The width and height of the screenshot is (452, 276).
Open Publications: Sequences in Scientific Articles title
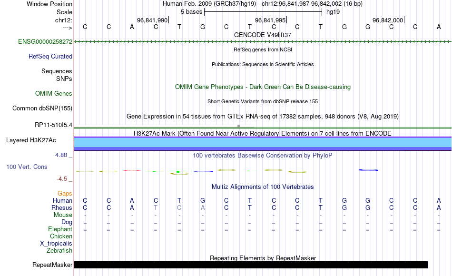tap(263, 64)
